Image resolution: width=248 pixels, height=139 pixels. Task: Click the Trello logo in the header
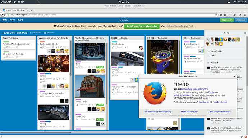tap(124, 20)
